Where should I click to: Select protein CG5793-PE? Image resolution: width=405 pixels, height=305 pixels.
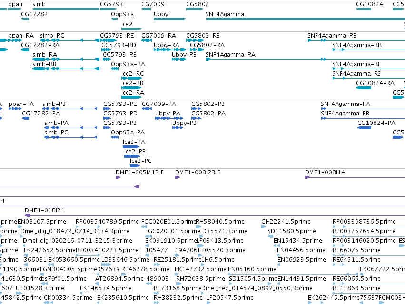[120, 104]
